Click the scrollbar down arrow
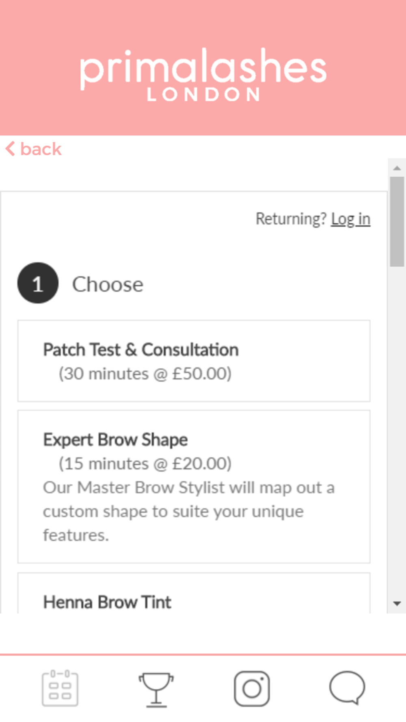This screenshot has width=406, height=722. 397,604
